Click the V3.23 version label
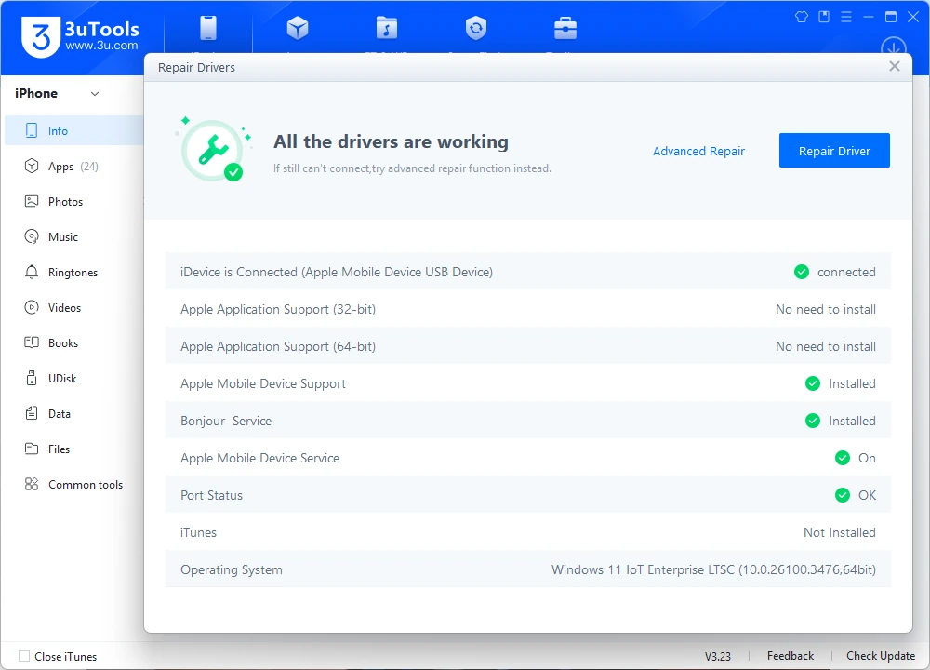 pyautogui.click(x=718, y=656)
